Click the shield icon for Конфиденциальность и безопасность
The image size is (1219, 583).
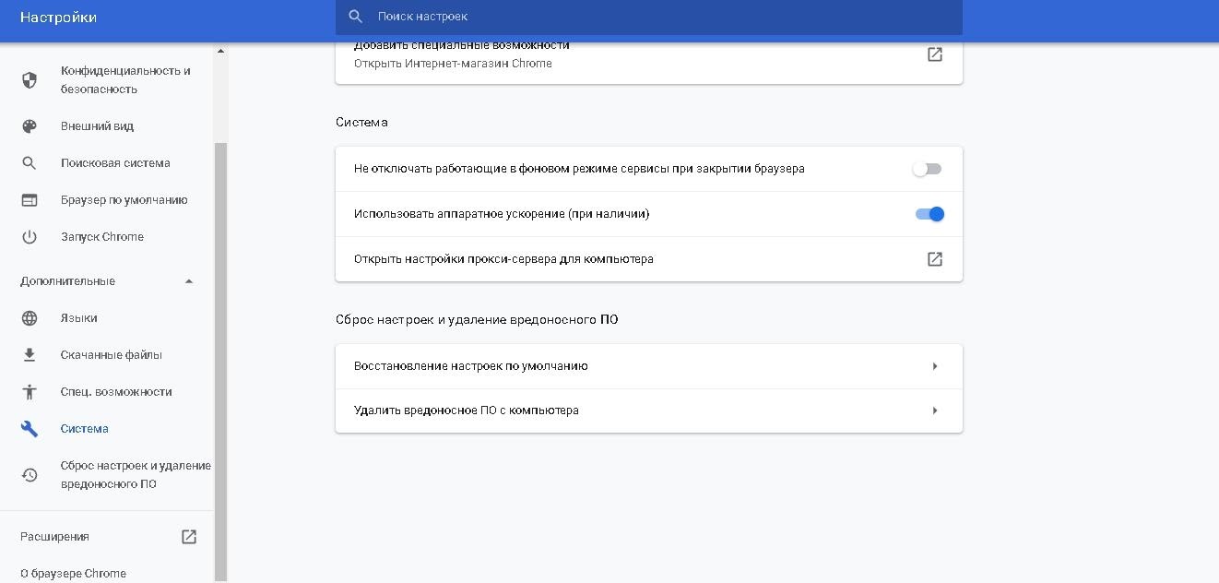point(30,80)
